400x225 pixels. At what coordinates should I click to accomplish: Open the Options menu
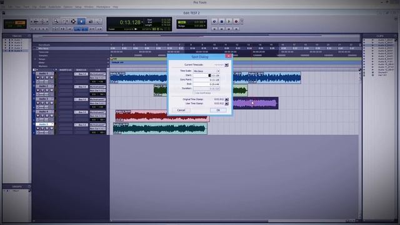68,7
